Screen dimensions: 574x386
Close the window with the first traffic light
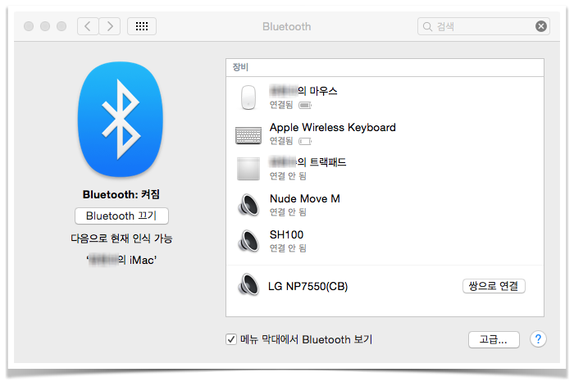[29, 26]
